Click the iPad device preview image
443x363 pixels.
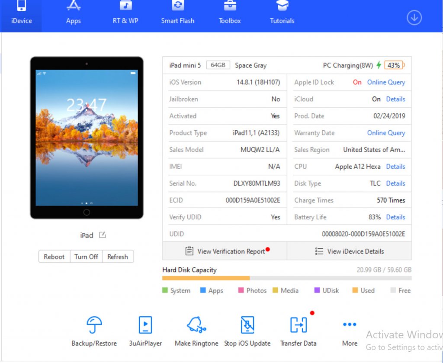(x=87, y=138)
